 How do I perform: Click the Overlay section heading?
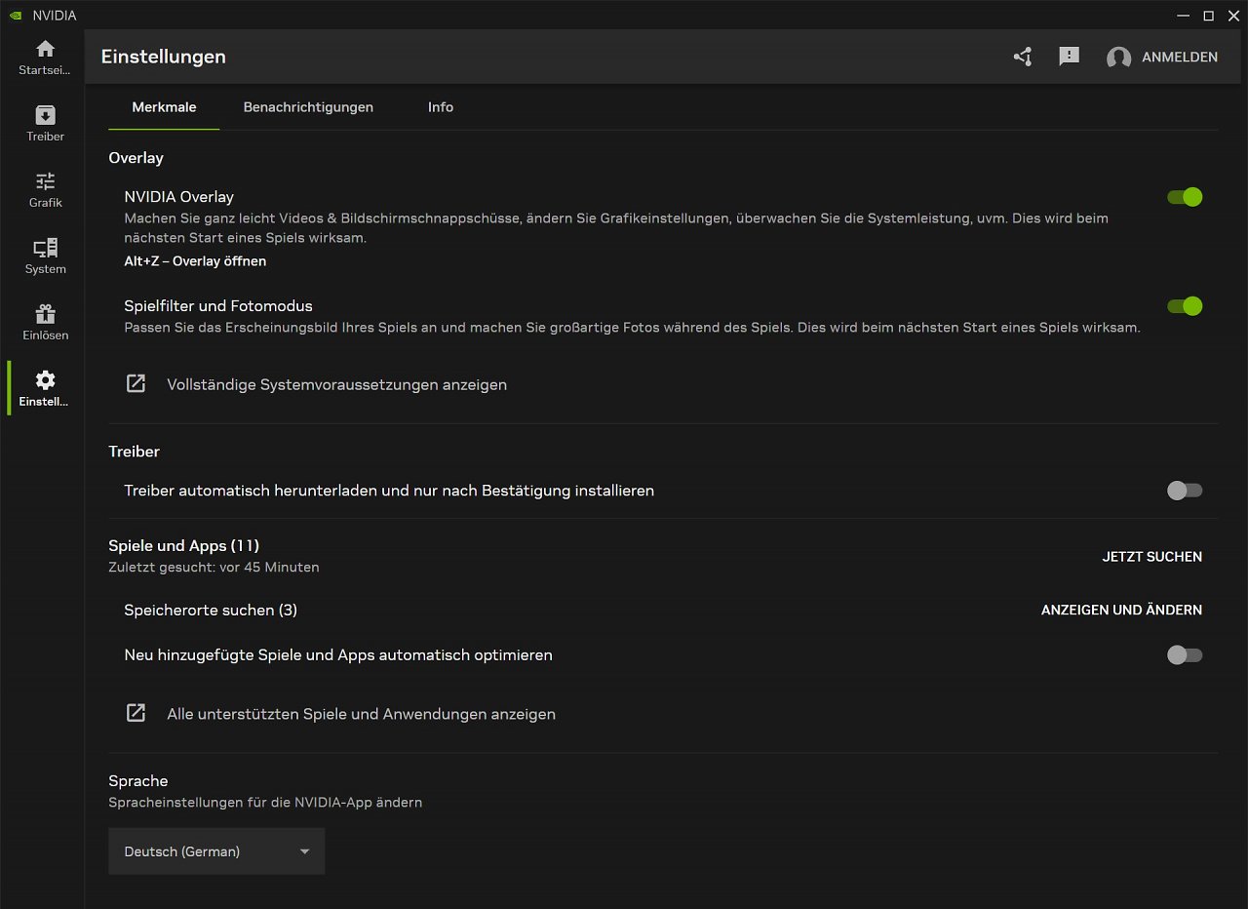pos(136,158)
